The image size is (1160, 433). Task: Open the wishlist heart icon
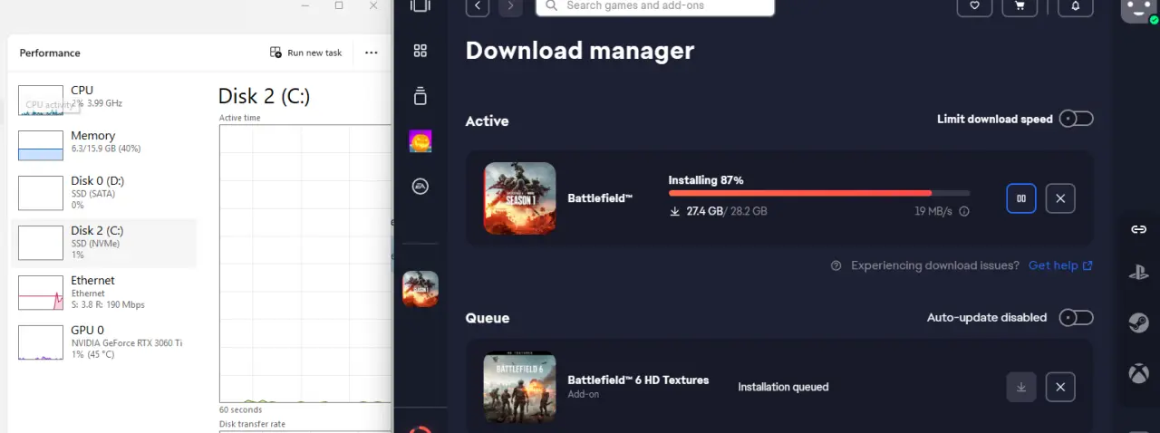tap(974, 5)
